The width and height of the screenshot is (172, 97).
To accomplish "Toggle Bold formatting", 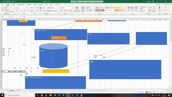I will [x=16, y=11].
